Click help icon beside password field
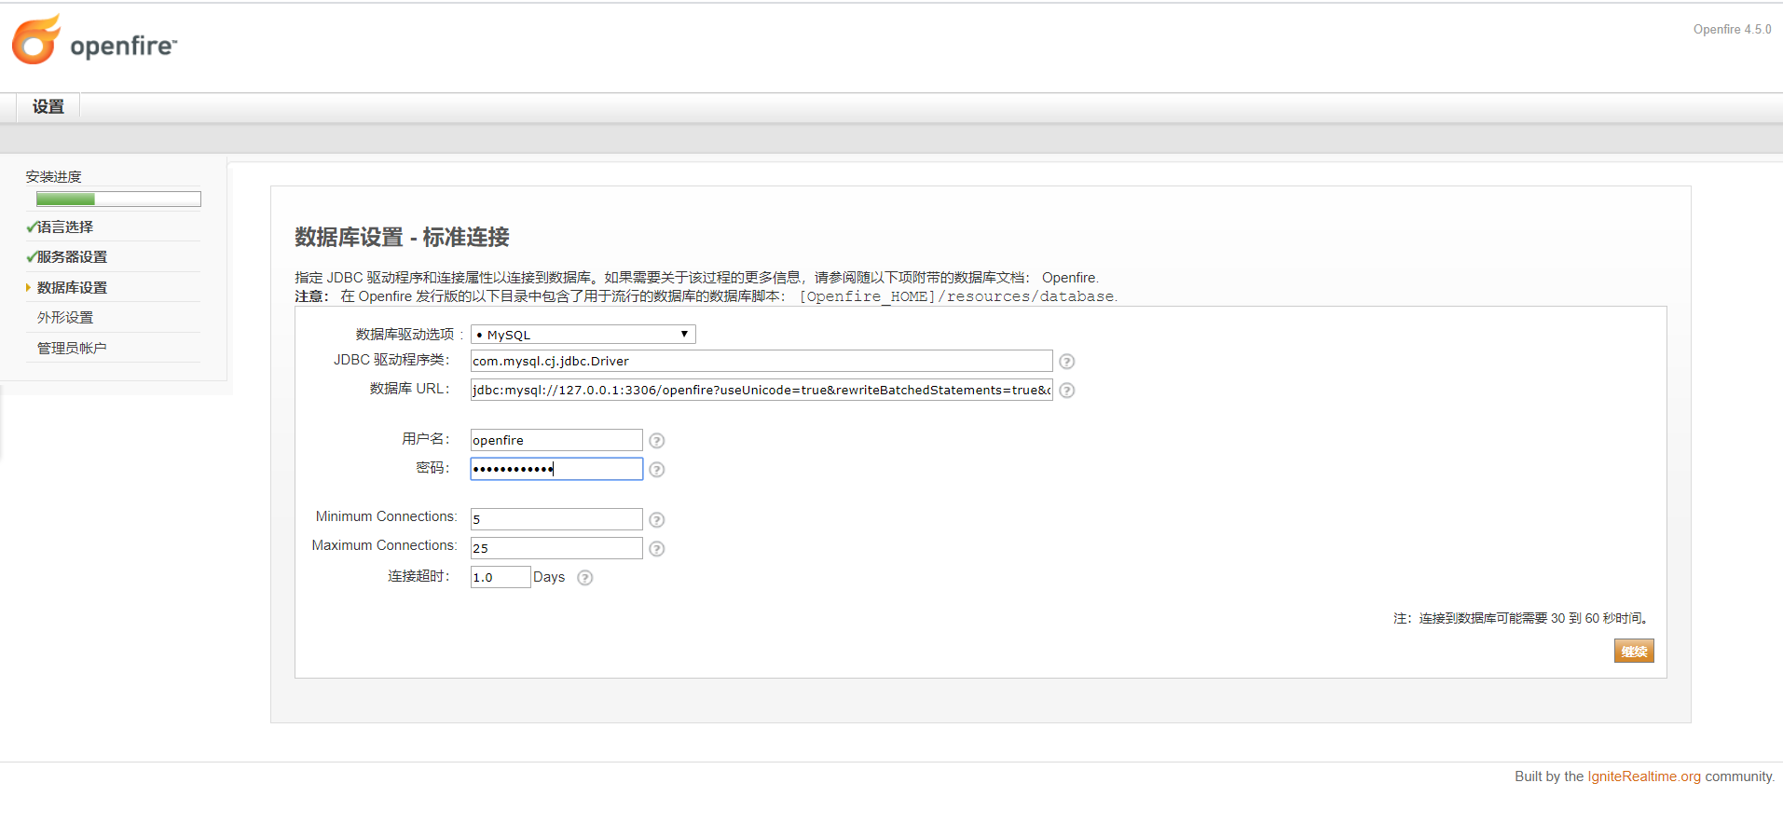Screen dimensions: 1783x838 coord(657,470)
